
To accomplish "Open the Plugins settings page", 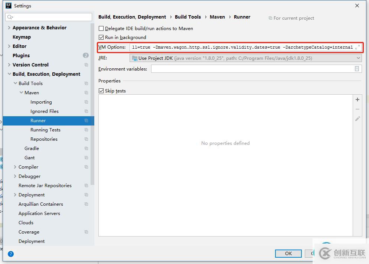I will click(x=21, y=56).
